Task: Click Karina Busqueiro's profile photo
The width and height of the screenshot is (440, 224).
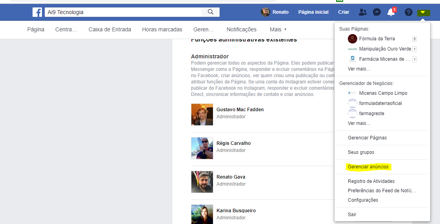Action: coord(202,214)
